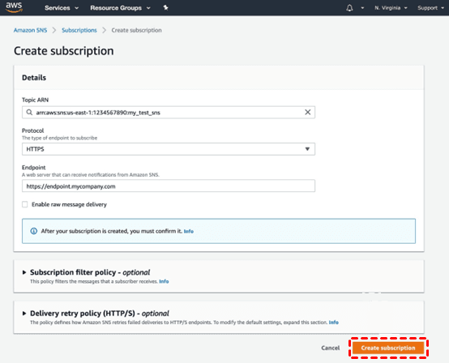Open the notifications bell icon
Image resolution: width=449 pixels, height=363 pixels.
click(349, 8)
